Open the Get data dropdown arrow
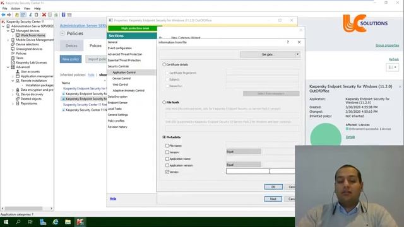This screenshot has width=404, height=227. tap(297, 54)
